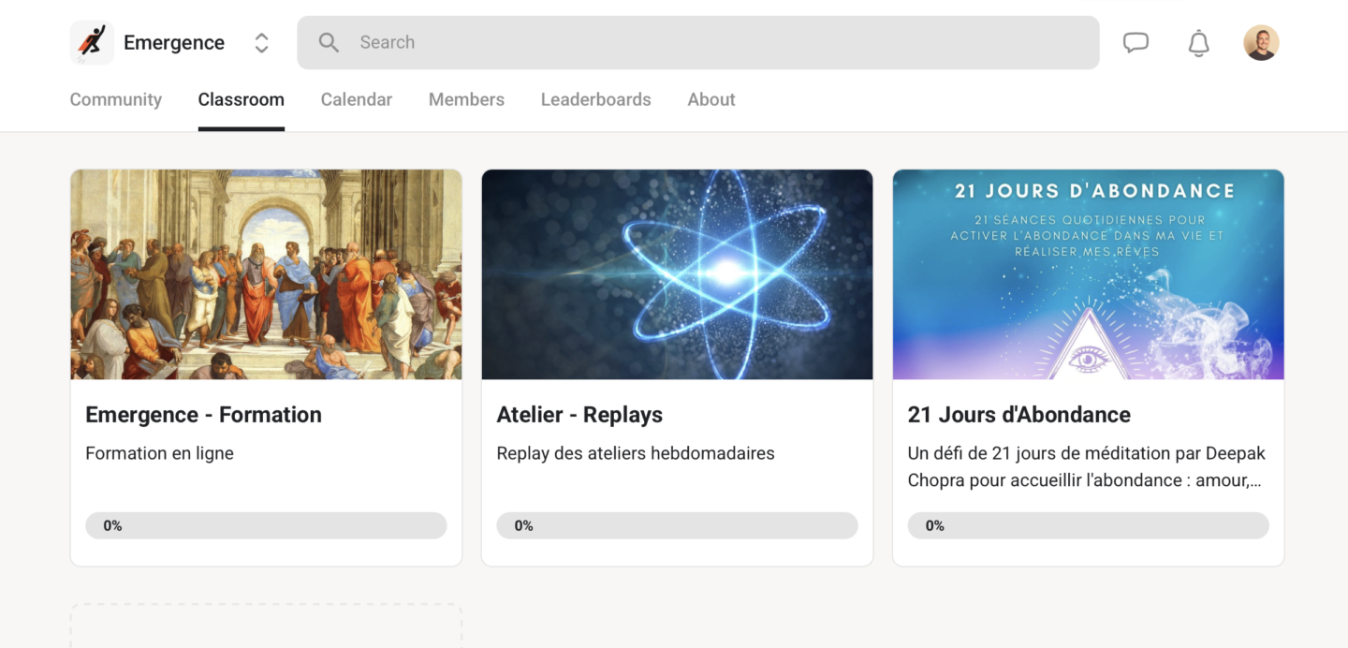Click the Atelier - Replays progress bar

point(677,525)
